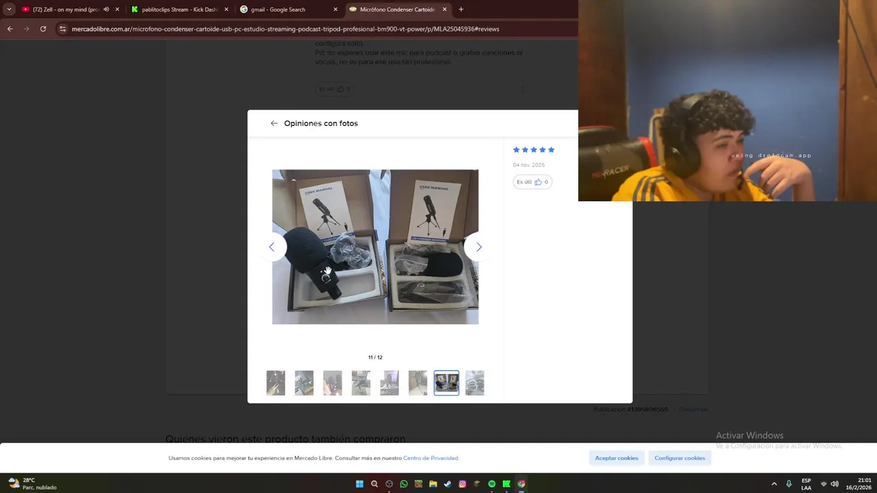877x493 pixels.
Task: Open Steam from taskbar
Action: [x=447, y=483]
